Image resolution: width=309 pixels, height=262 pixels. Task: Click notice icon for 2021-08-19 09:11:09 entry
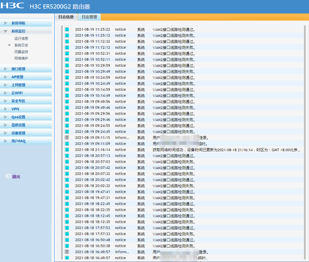67,144
